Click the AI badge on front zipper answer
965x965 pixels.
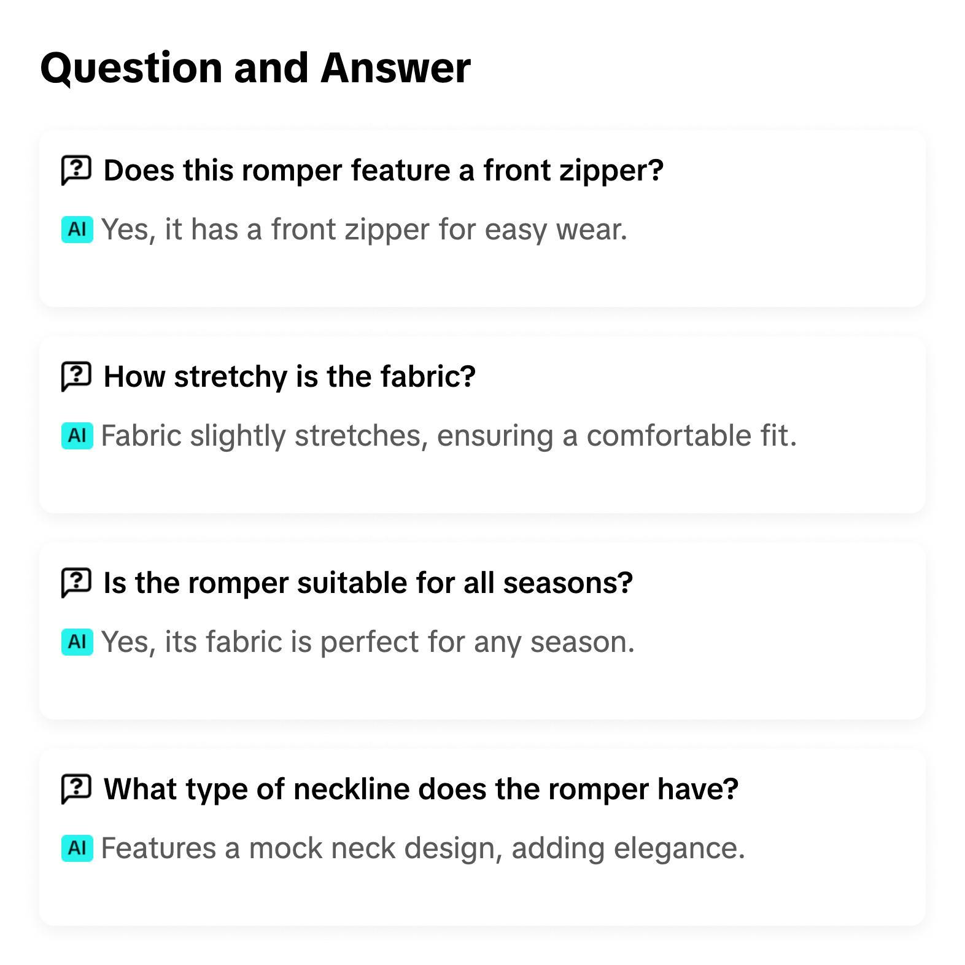point(77,230)
